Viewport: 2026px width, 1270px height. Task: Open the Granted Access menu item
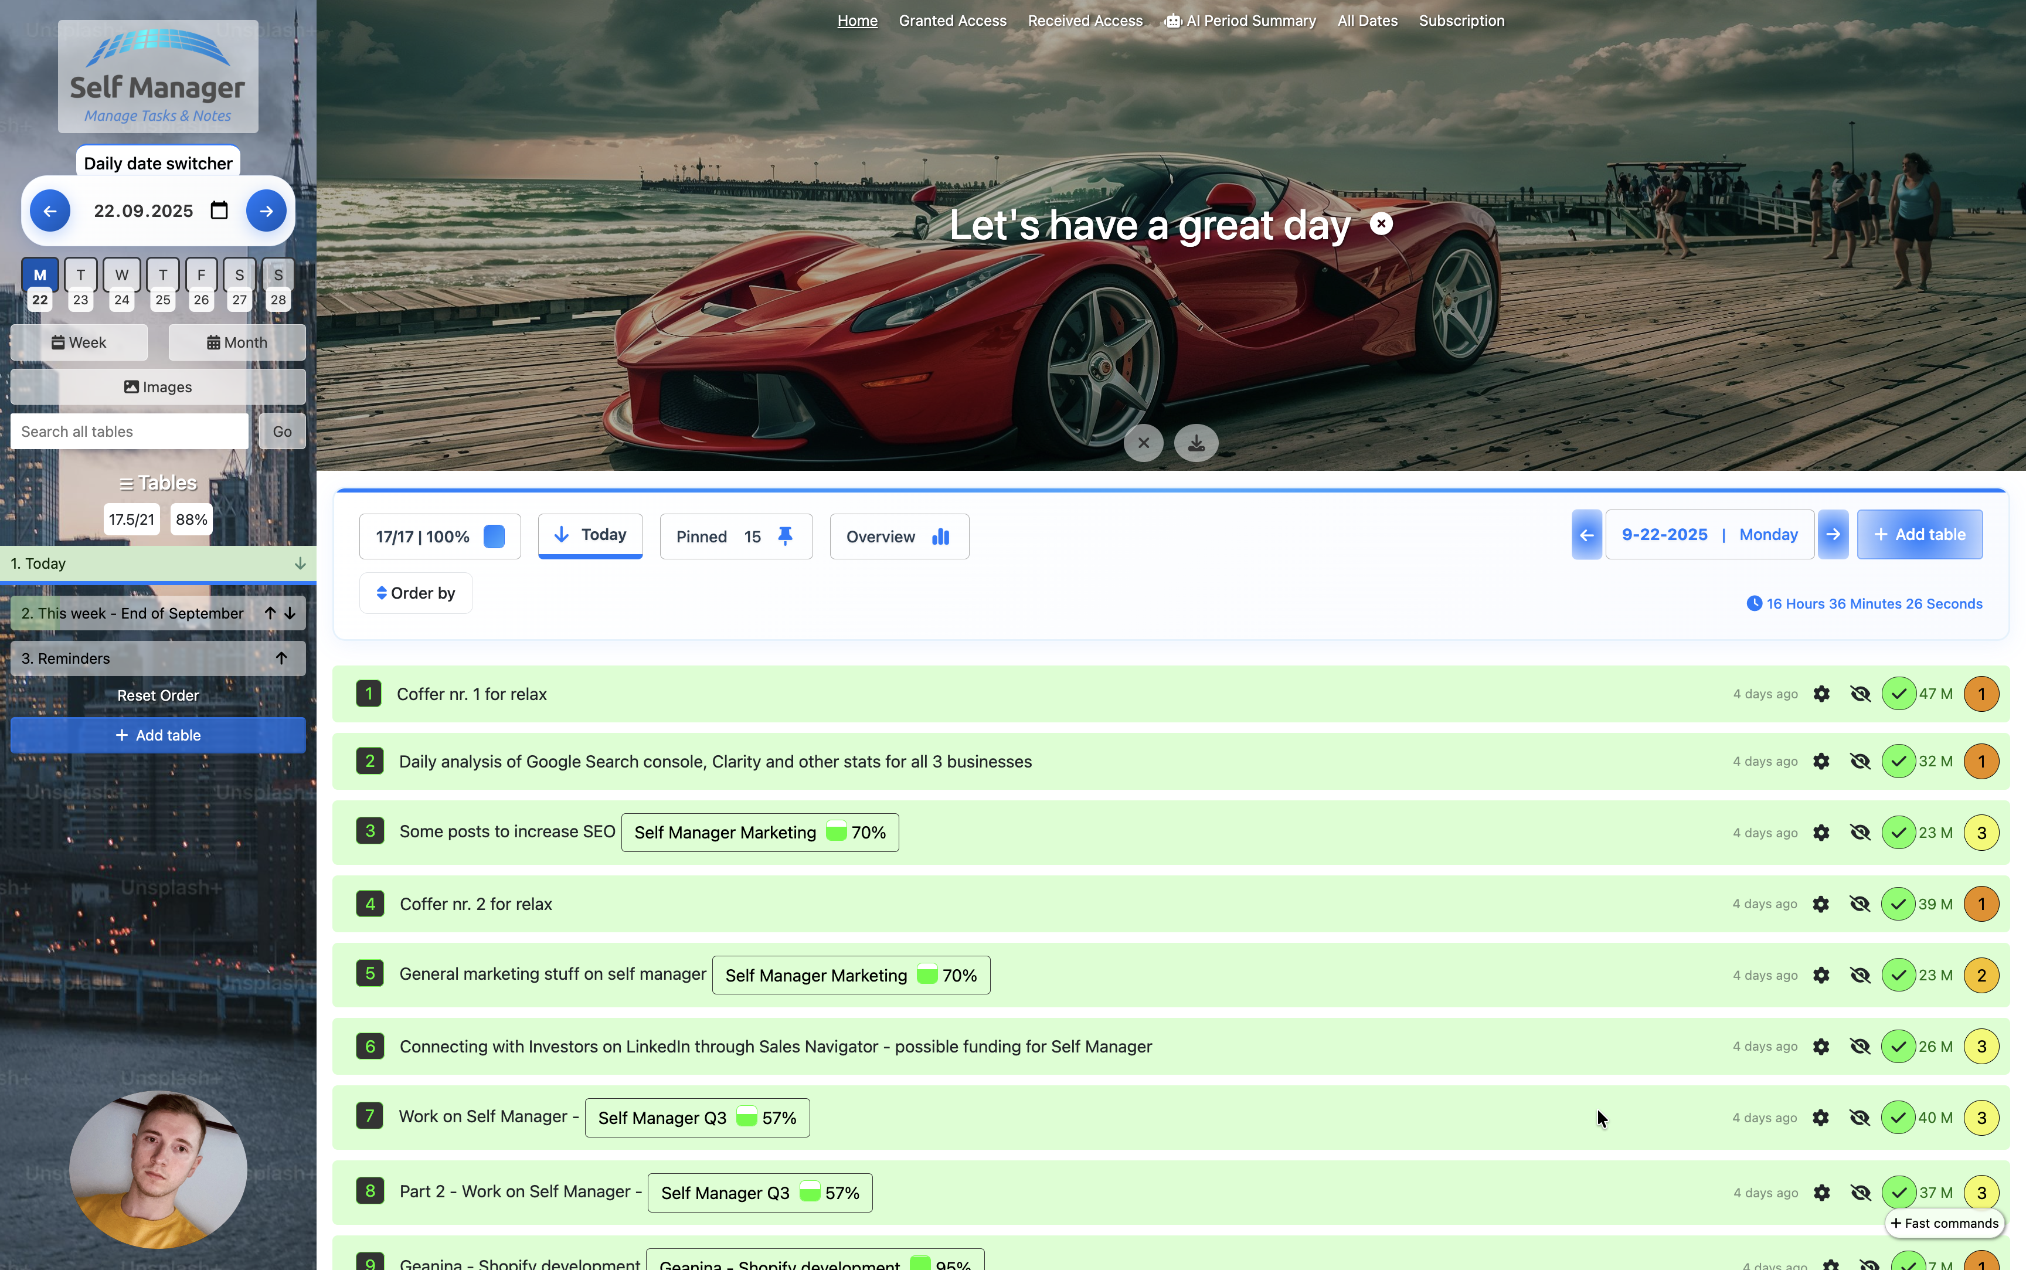[x=951, y=20]
